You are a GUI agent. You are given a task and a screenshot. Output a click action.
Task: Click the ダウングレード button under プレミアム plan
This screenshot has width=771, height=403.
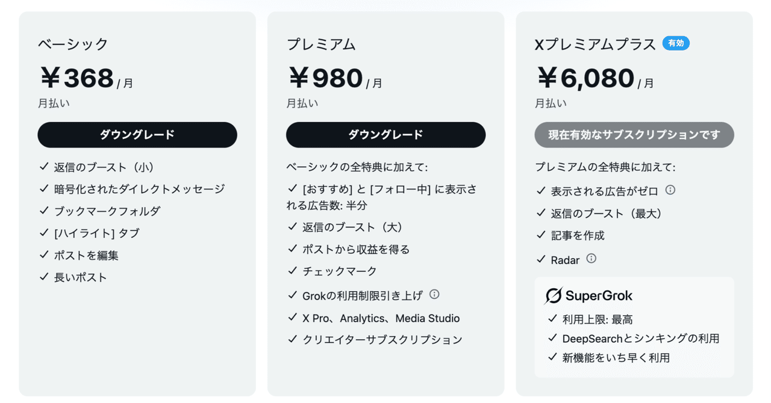click(385, 135)
